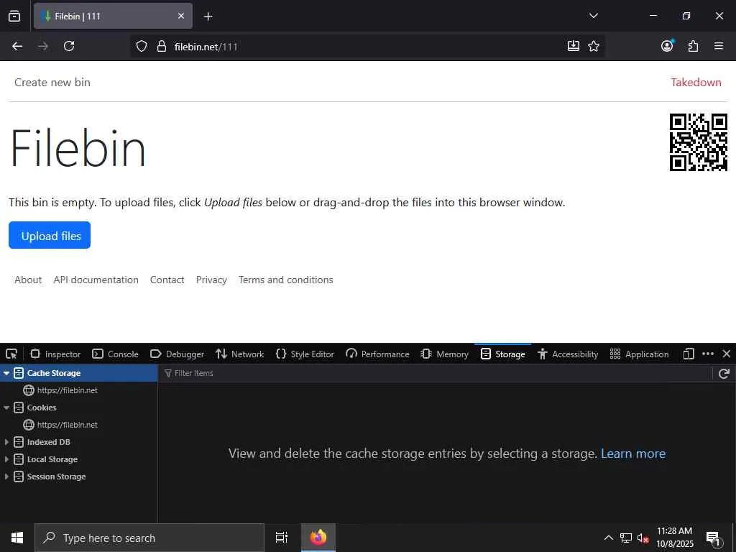Image resolution: width=736 pixels, height=552 pixels.
Task: Click the Firefox View icon in tab strip
Action: click(14, 17)
